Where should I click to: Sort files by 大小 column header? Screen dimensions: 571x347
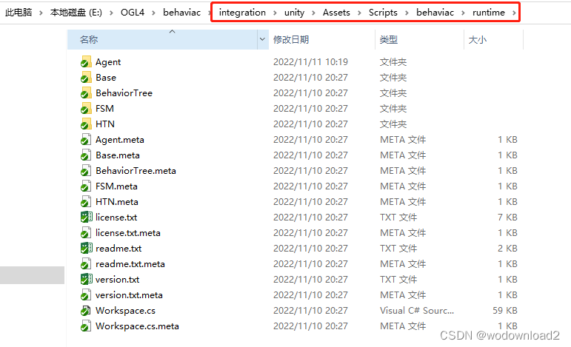493,39
